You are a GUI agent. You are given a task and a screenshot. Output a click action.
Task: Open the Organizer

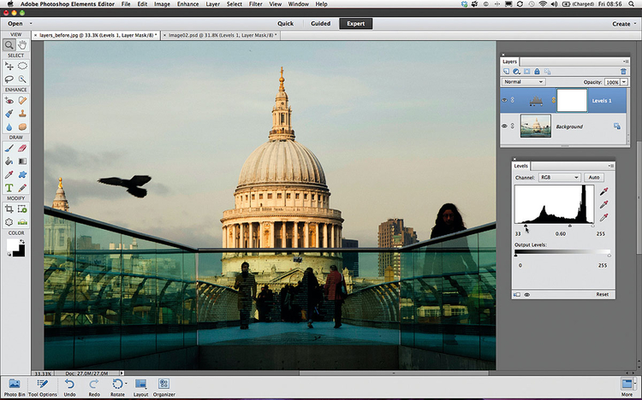coord(163,388)
